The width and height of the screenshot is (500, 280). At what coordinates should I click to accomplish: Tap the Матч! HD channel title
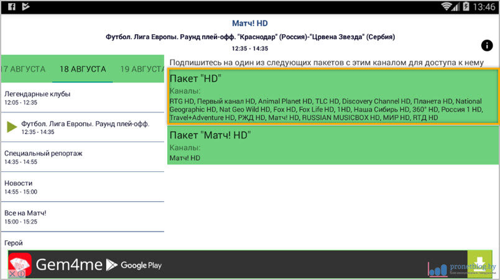point(249,23)
